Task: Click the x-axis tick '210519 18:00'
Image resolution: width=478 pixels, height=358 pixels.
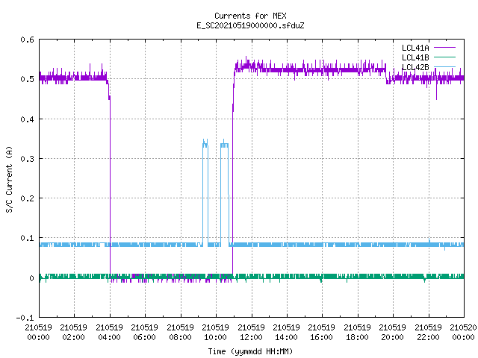Action: (357, 333)
